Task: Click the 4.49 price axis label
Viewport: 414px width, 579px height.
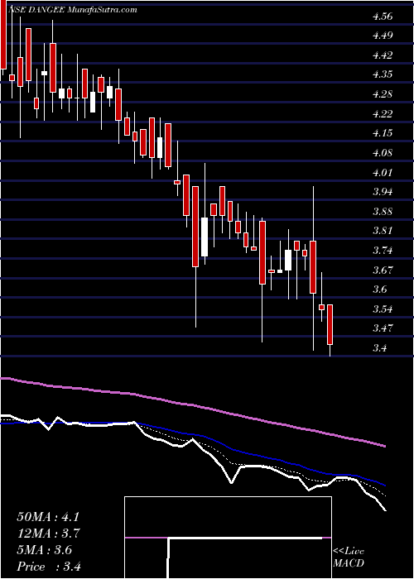Action: click(x=383, y=36)
